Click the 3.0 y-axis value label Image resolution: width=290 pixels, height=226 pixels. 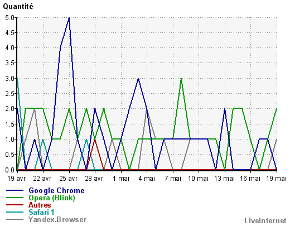point(9,78)
